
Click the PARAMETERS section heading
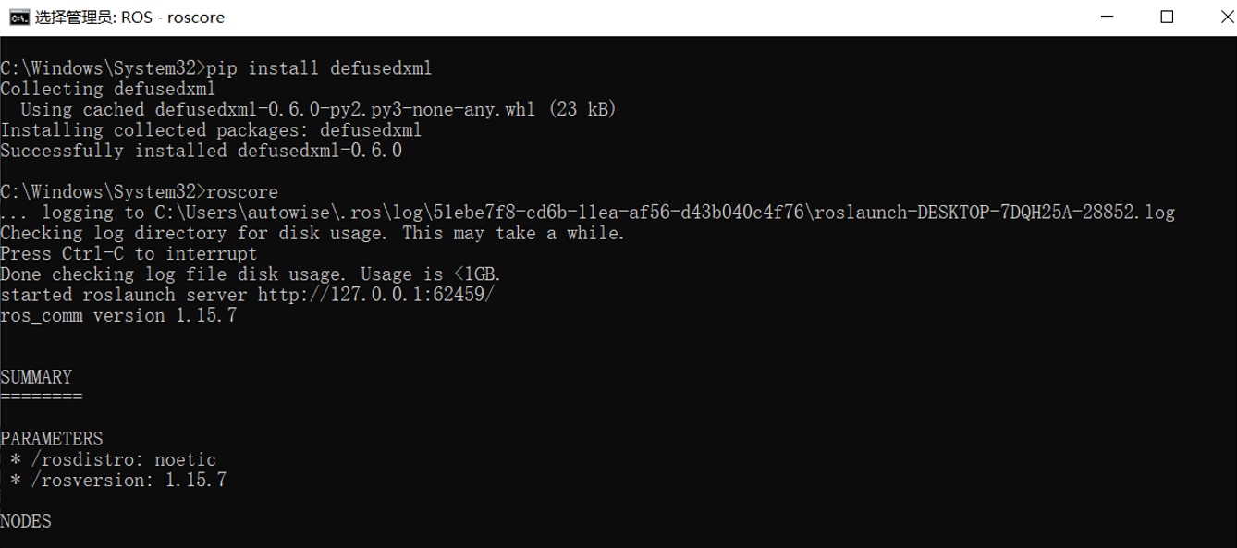(x=51, y=439)
